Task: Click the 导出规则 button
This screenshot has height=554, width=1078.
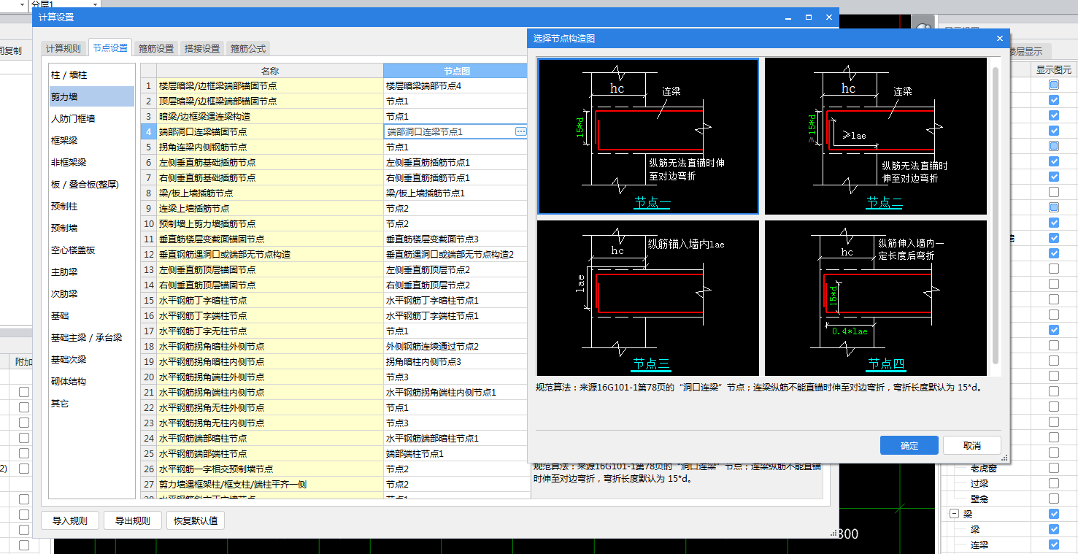Action: pyautogui.click(x=133, y=520)
